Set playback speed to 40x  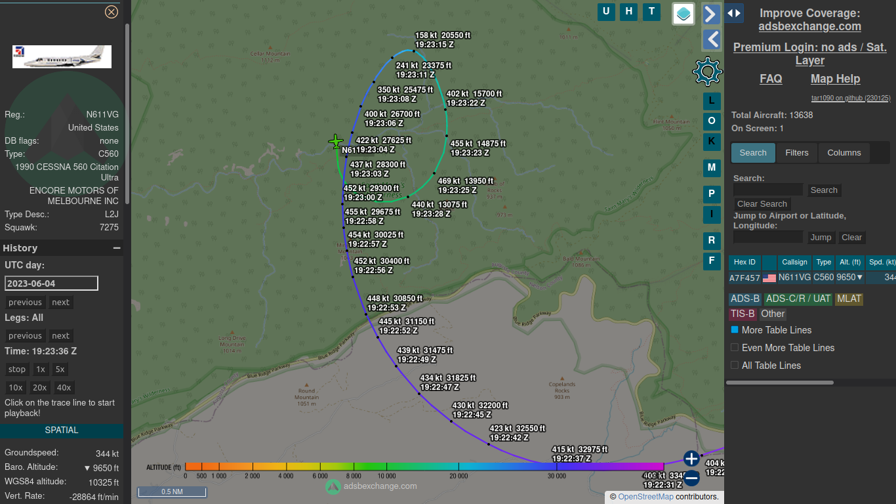[x=64, y=388]
